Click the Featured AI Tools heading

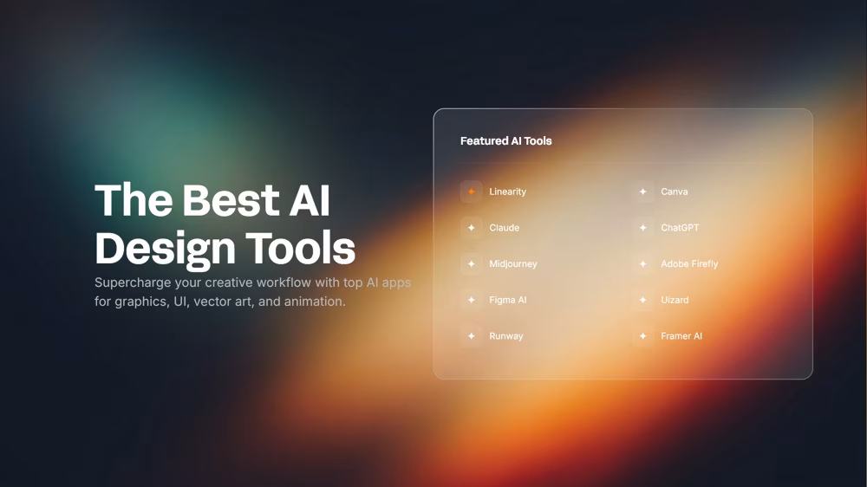[506, 141]
